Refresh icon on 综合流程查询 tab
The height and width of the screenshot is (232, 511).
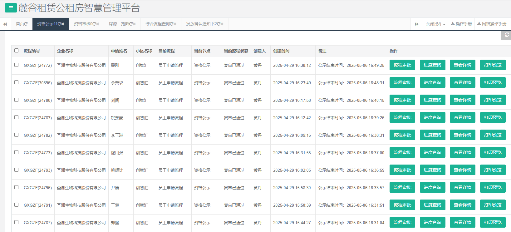[x=171, y=24]
